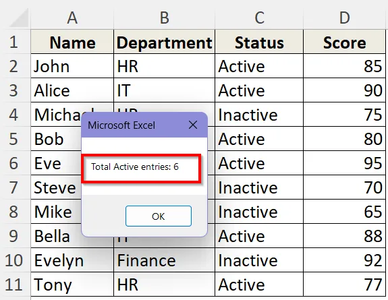Select Evelyn's Inactive status cell
This screenshot has height=300, width=388.
(x=259, y=260)
